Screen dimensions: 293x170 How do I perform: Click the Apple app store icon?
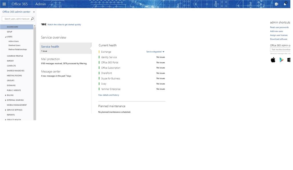(273, 60)
